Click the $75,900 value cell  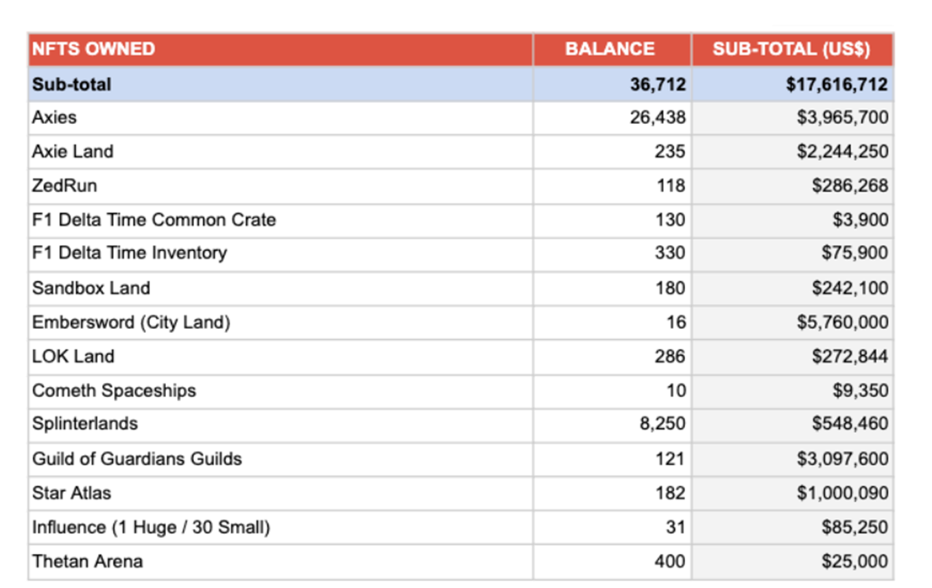[792, 254]
